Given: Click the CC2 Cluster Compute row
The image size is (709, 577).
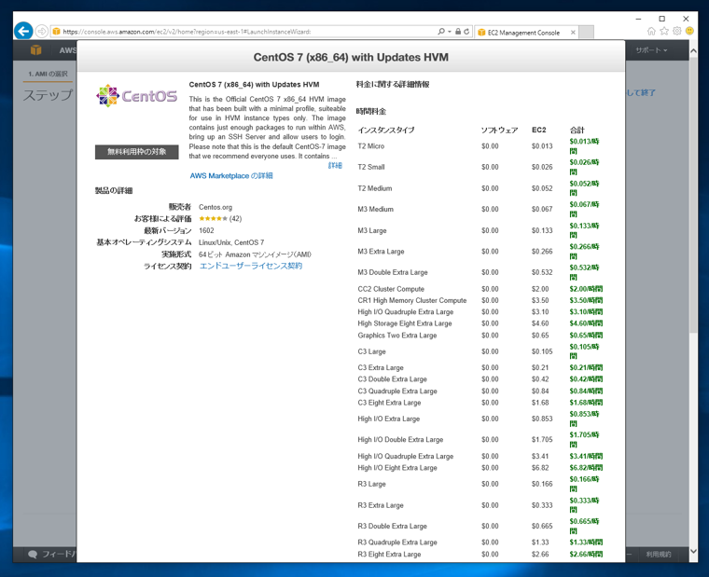Looking at the screenshot, I should pos(480,289).
